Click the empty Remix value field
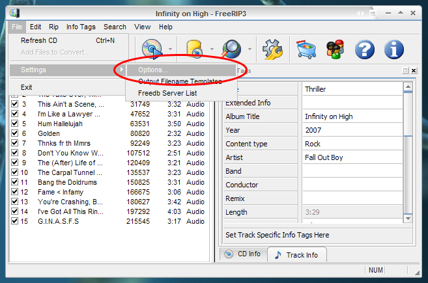Viewport: 428px width, 283px height. 352,198
